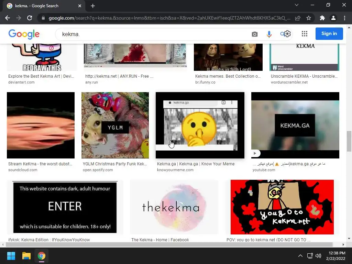Open the kekma.ga shushing emoji thumbnail

pos(200,125)
